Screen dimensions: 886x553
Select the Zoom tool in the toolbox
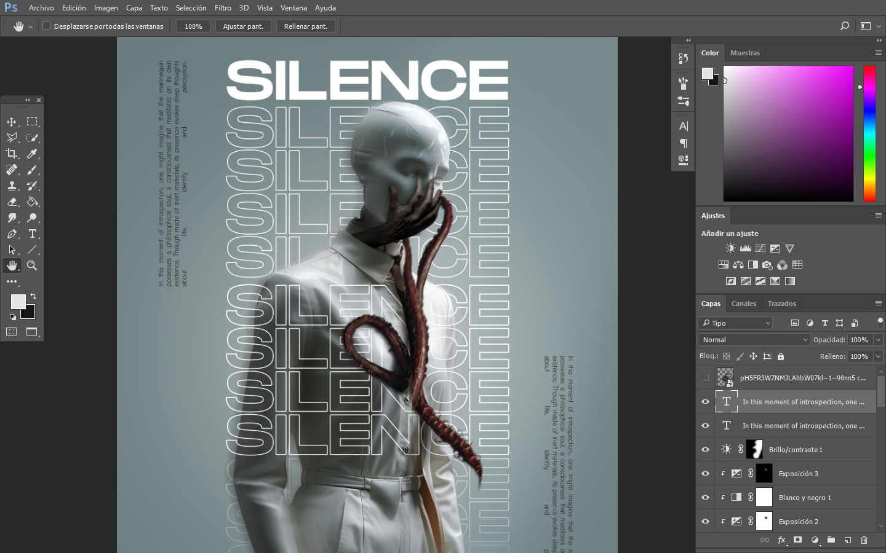pos(32,265)
